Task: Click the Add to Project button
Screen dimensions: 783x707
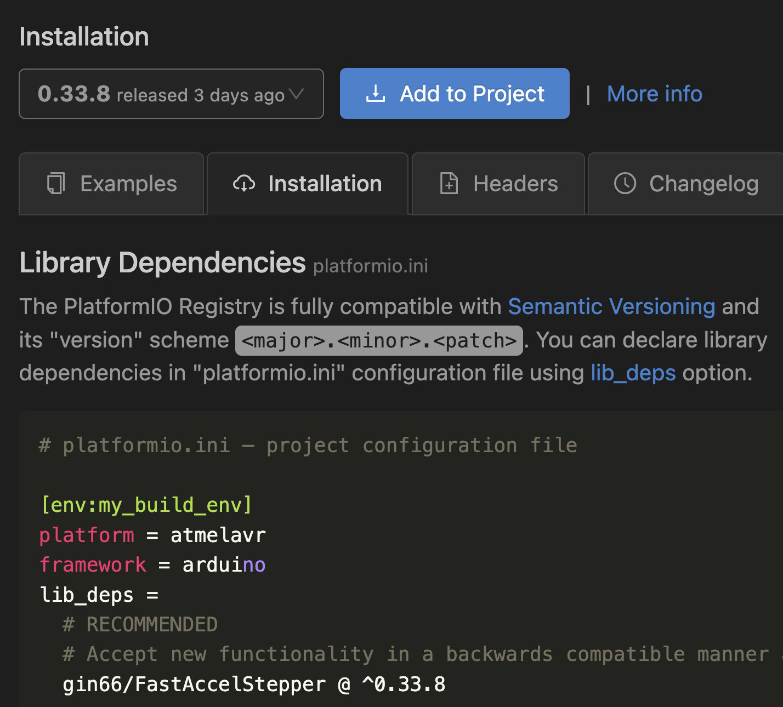Action: (x=455, y=94)
